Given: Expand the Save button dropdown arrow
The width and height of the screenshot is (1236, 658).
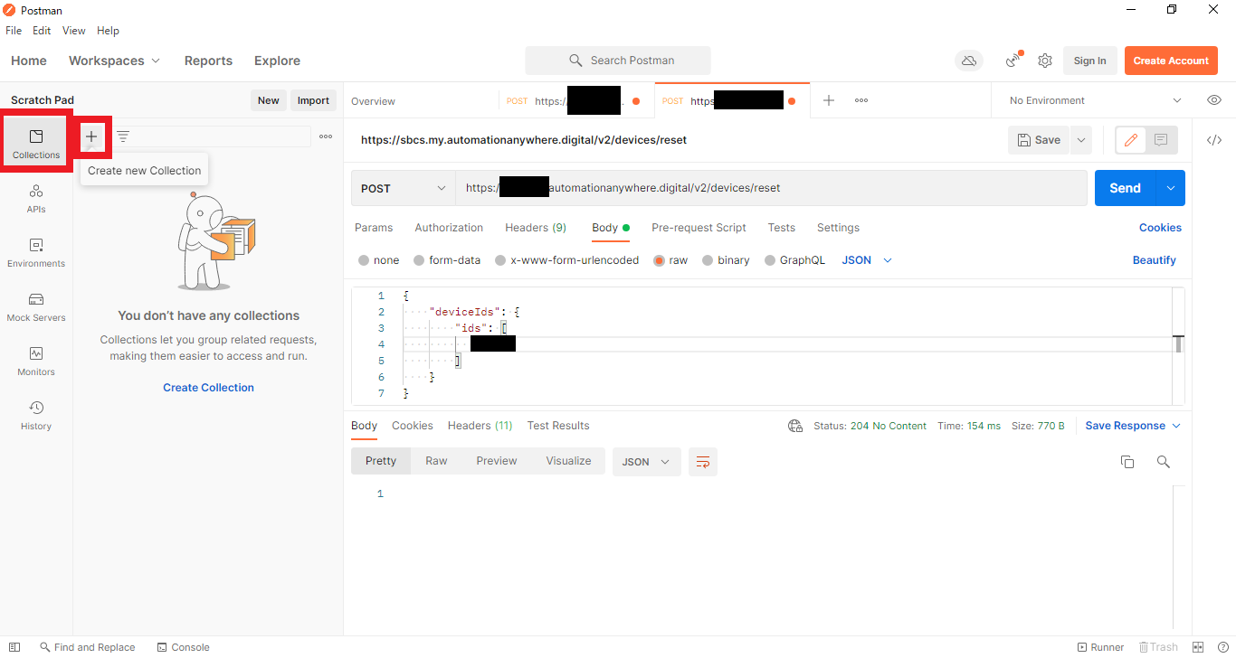Looking at the screenshot, I should [x=1080, y=140].
